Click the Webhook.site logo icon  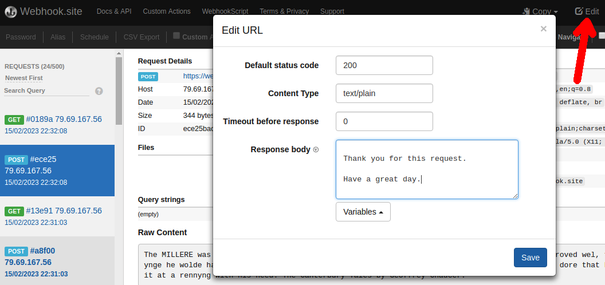(10, 11)
